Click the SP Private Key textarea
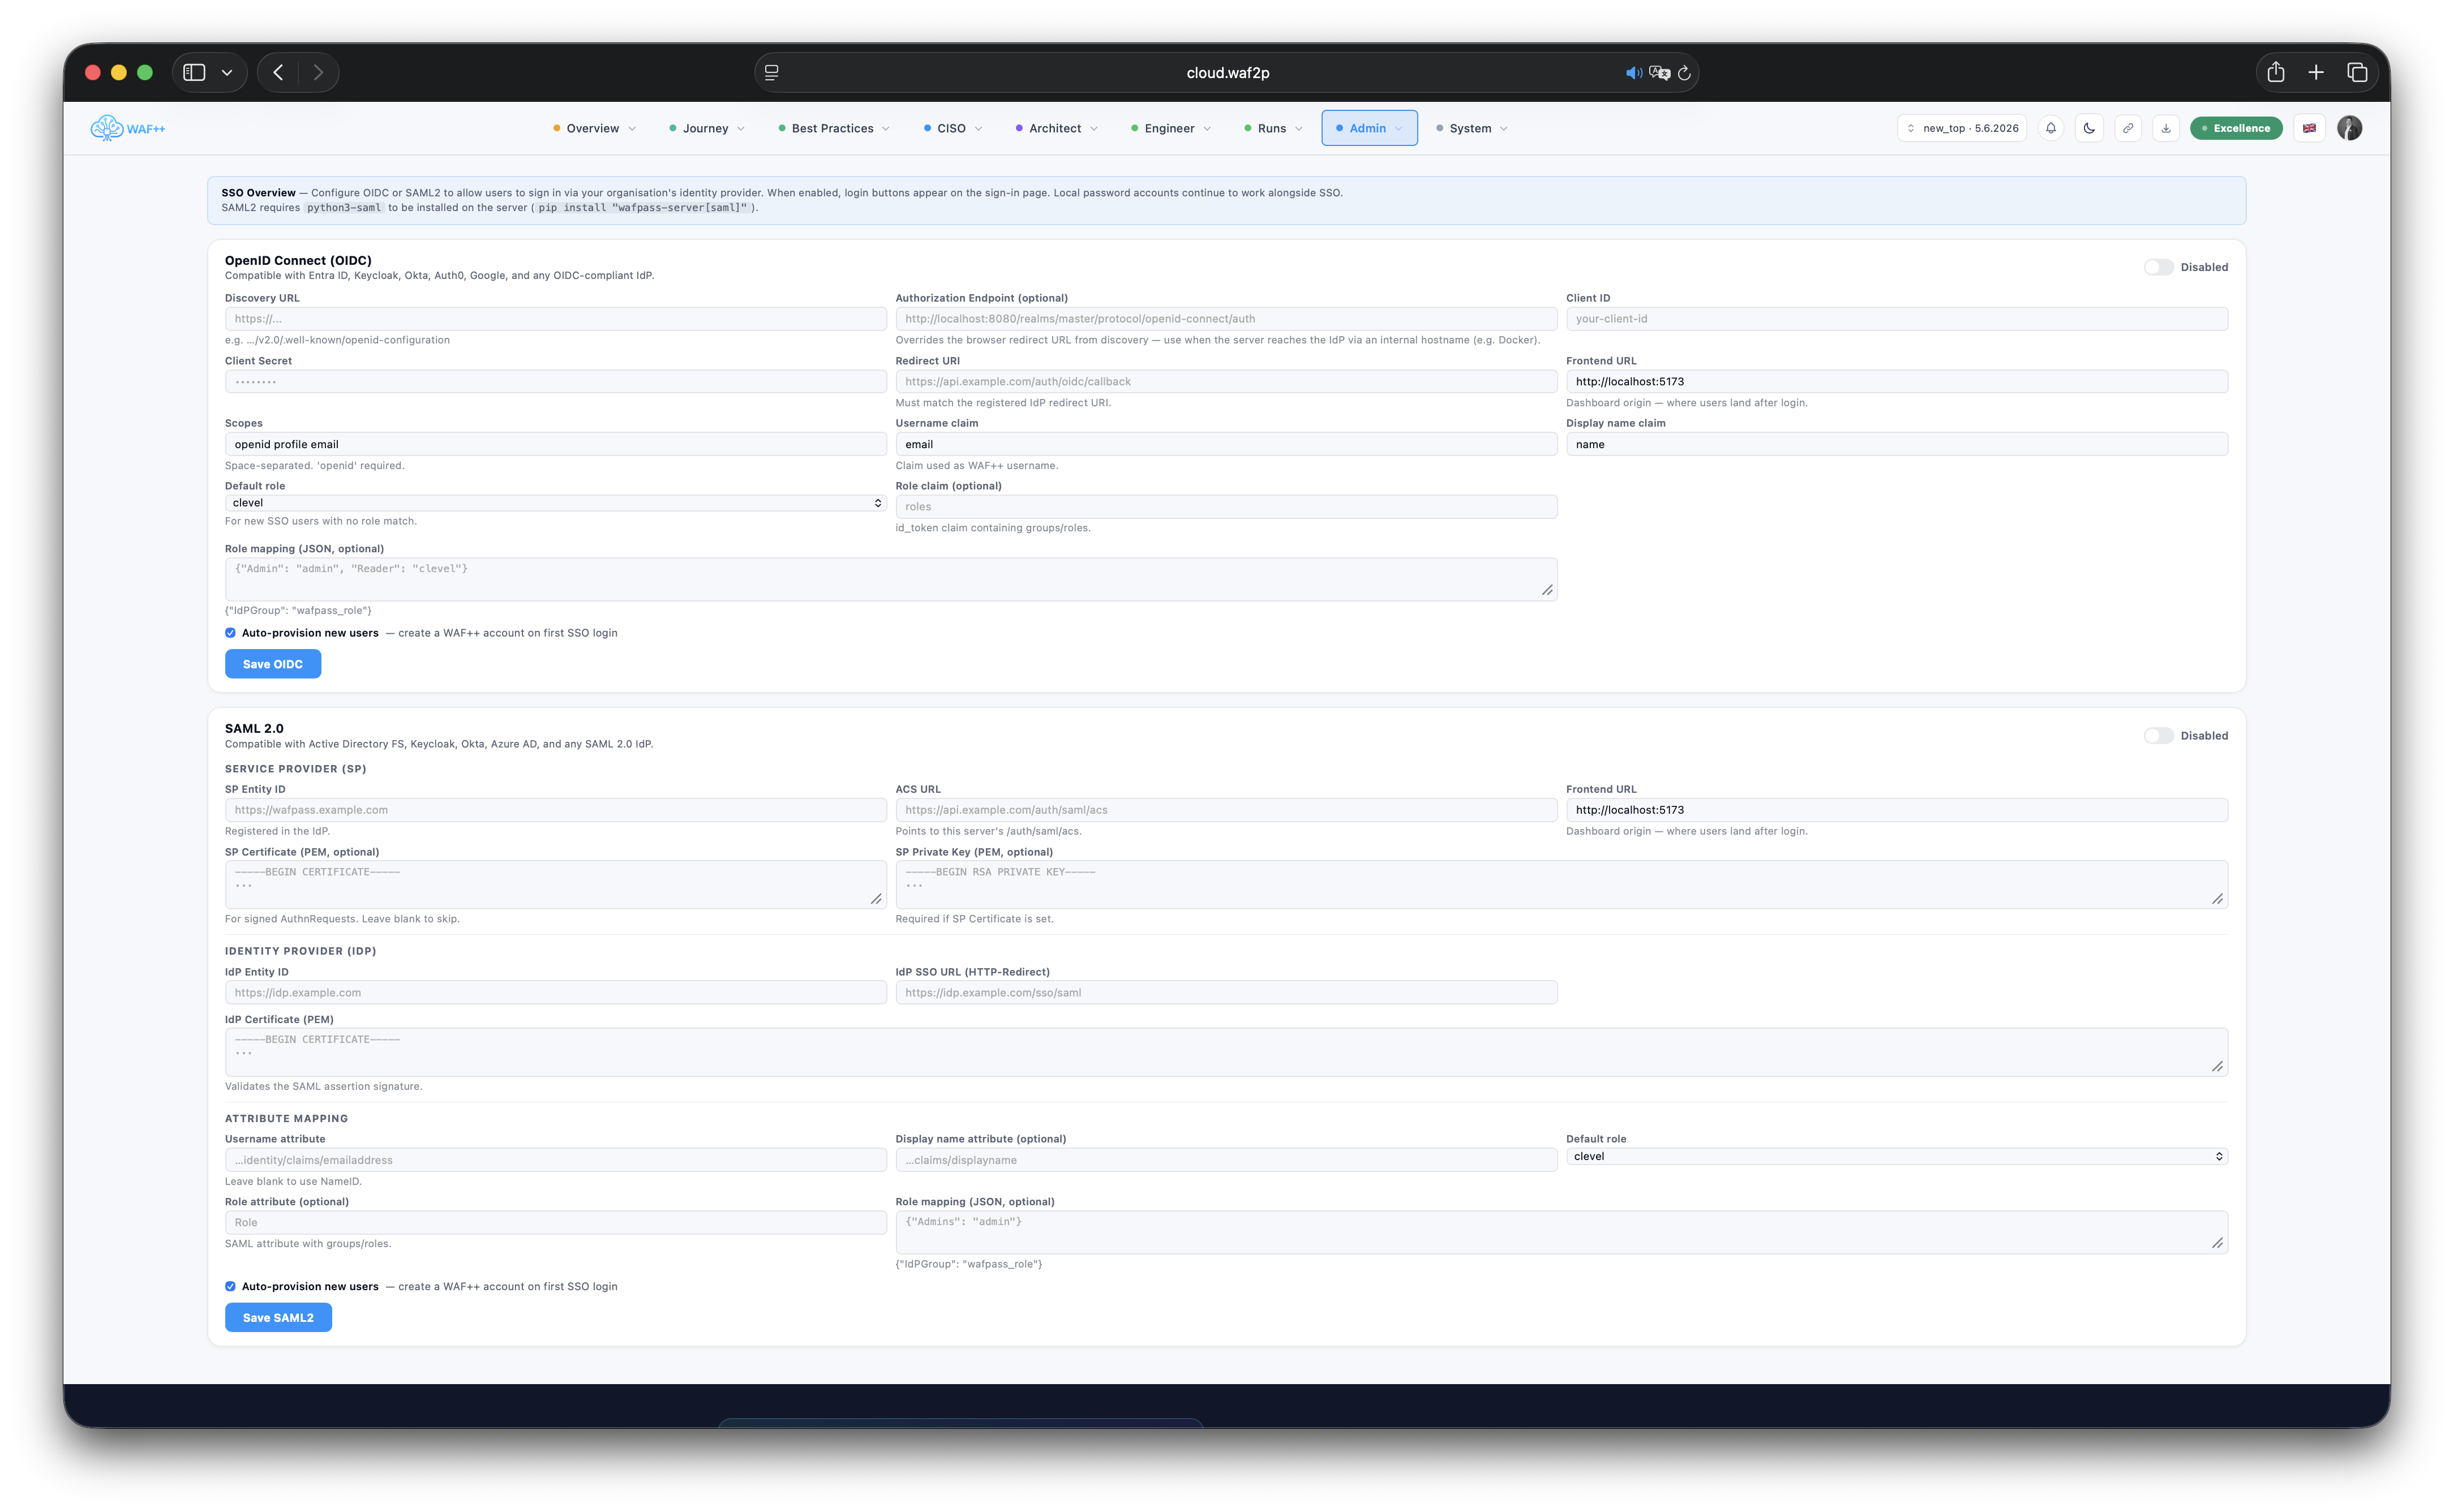 click(1562, 885)
